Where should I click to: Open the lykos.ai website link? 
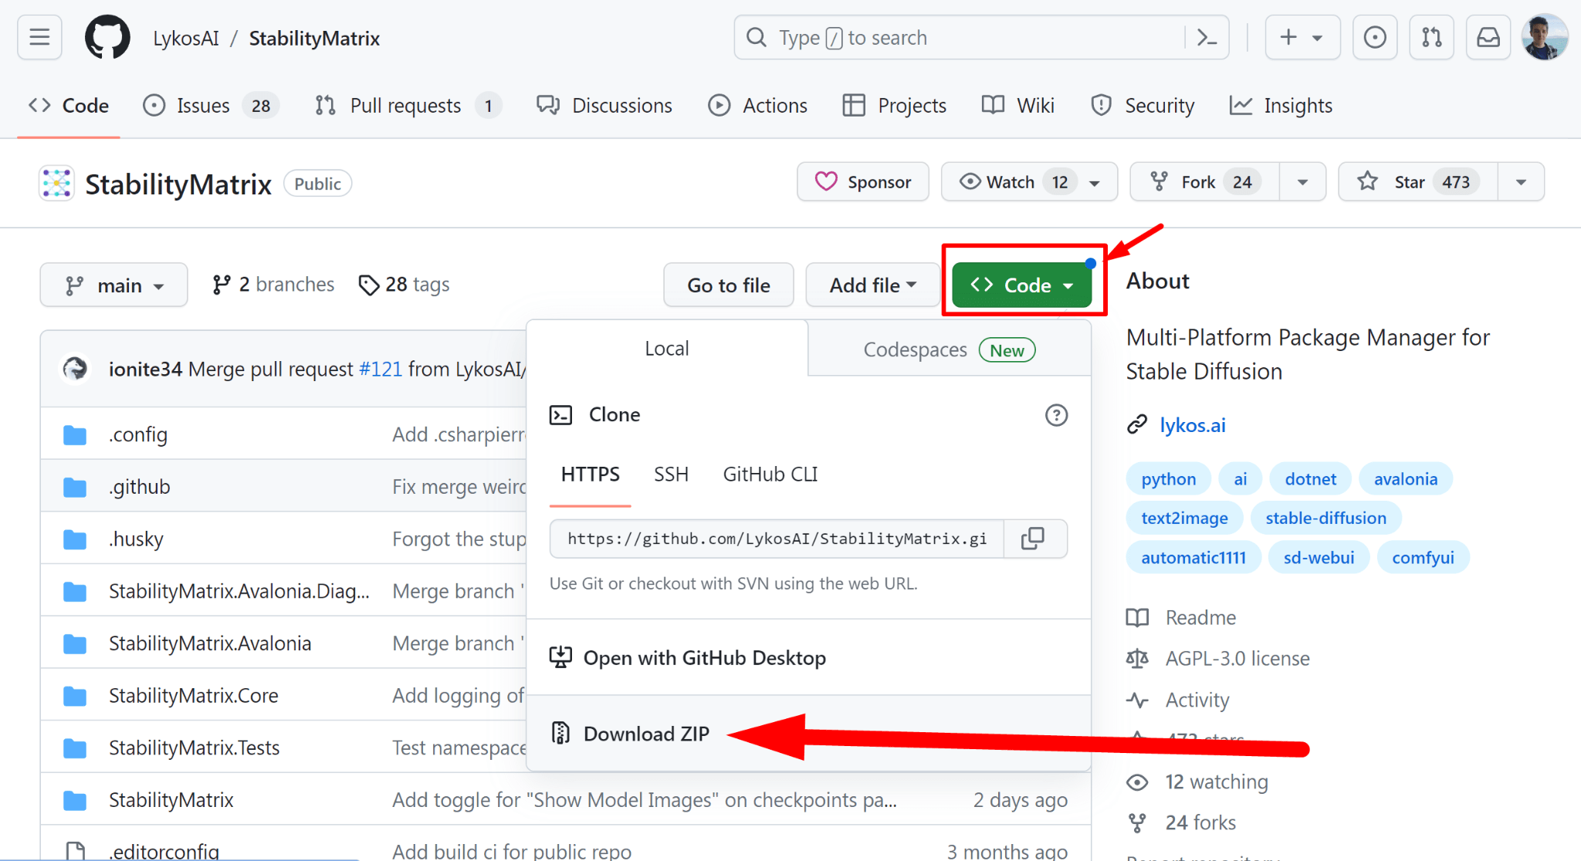coord(1192,425)
